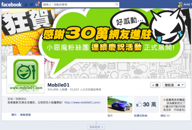Open the blue car photo thumbnail
This screenshot has height=130, width=192.
coord(120,104)
